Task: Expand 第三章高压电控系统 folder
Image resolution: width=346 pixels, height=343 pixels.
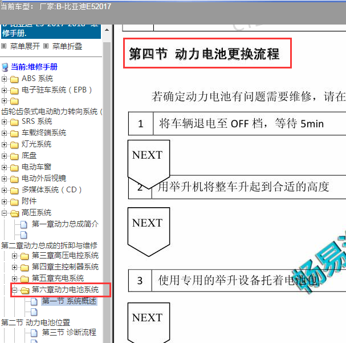Action: (14, 256)
